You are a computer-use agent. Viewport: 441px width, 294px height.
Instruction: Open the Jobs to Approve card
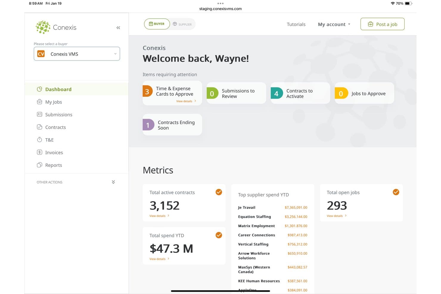(x=364, y=93)
